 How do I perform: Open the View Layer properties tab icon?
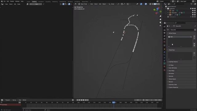tap(164, 36)
